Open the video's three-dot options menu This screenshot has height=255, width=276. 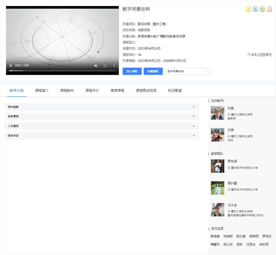tap(114, 66)
